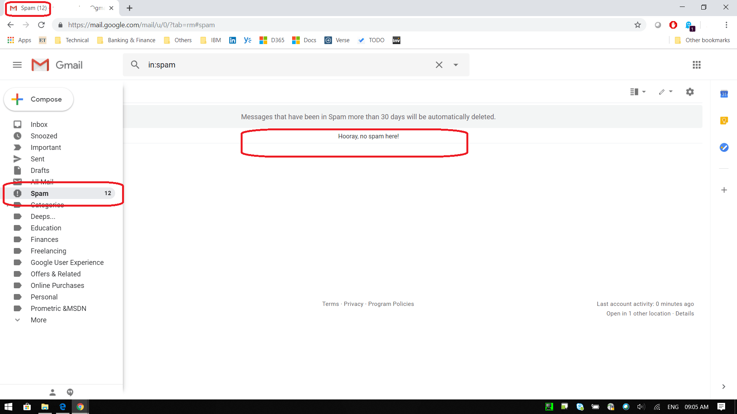Expand the side panel with the right arrow chevron
This screenshot has height=414, width=737.
coord(723,387)
